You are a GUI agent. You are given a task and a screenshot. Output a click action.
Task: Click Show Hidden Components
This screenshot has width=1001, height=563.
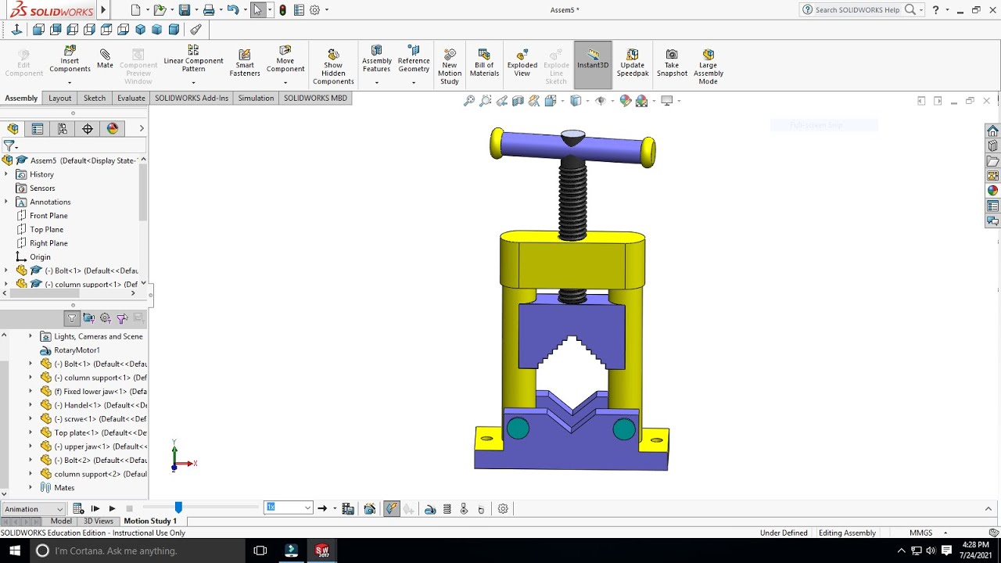[x=333, y=66]
